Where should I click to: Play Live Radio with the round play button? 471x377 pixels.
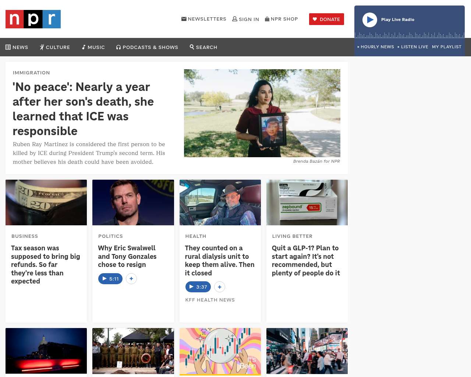pos(370,20)
